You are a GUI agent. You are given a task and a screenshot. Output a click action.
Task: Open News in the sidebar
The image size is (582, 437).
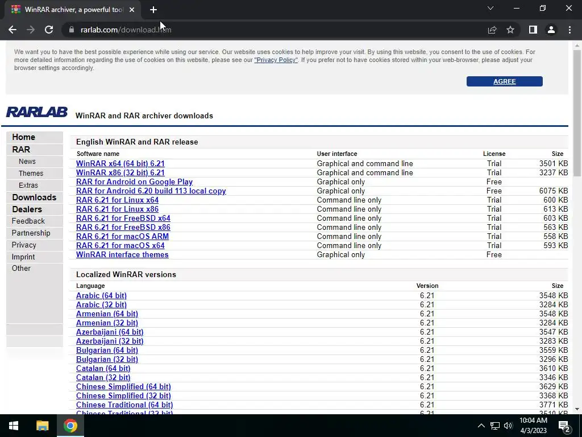27,161
